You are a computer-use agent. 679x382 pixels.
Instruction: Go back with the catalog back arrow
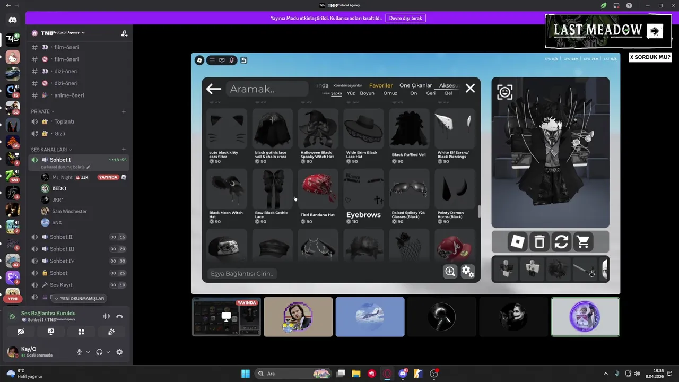click(x=214, y=89)
